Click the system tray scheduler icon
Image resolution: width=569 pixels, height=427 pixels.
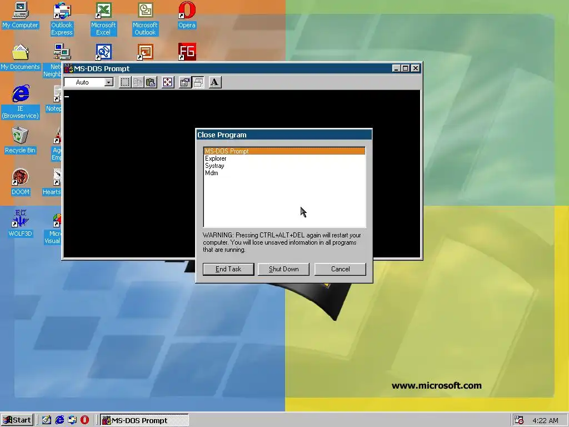tap(520, 420)
